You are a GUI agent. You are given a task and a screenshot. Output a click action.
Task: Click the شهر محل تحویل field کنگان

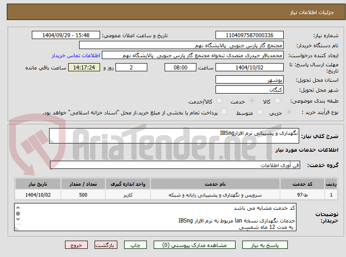tap(249, 90)
